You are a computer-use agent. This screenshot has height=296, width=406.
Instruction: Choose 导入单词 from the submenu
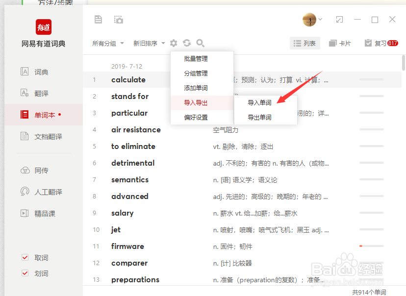coord(260,103)
